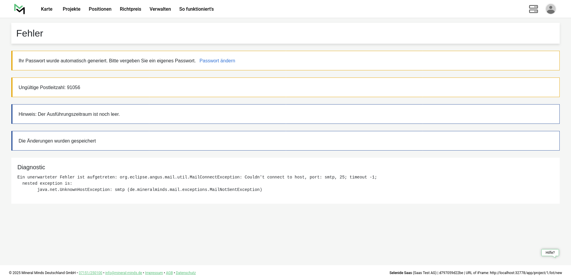Open So funktioniert's page
The image size is (571, 280).
pyautogui.click(x=196, y=9)
